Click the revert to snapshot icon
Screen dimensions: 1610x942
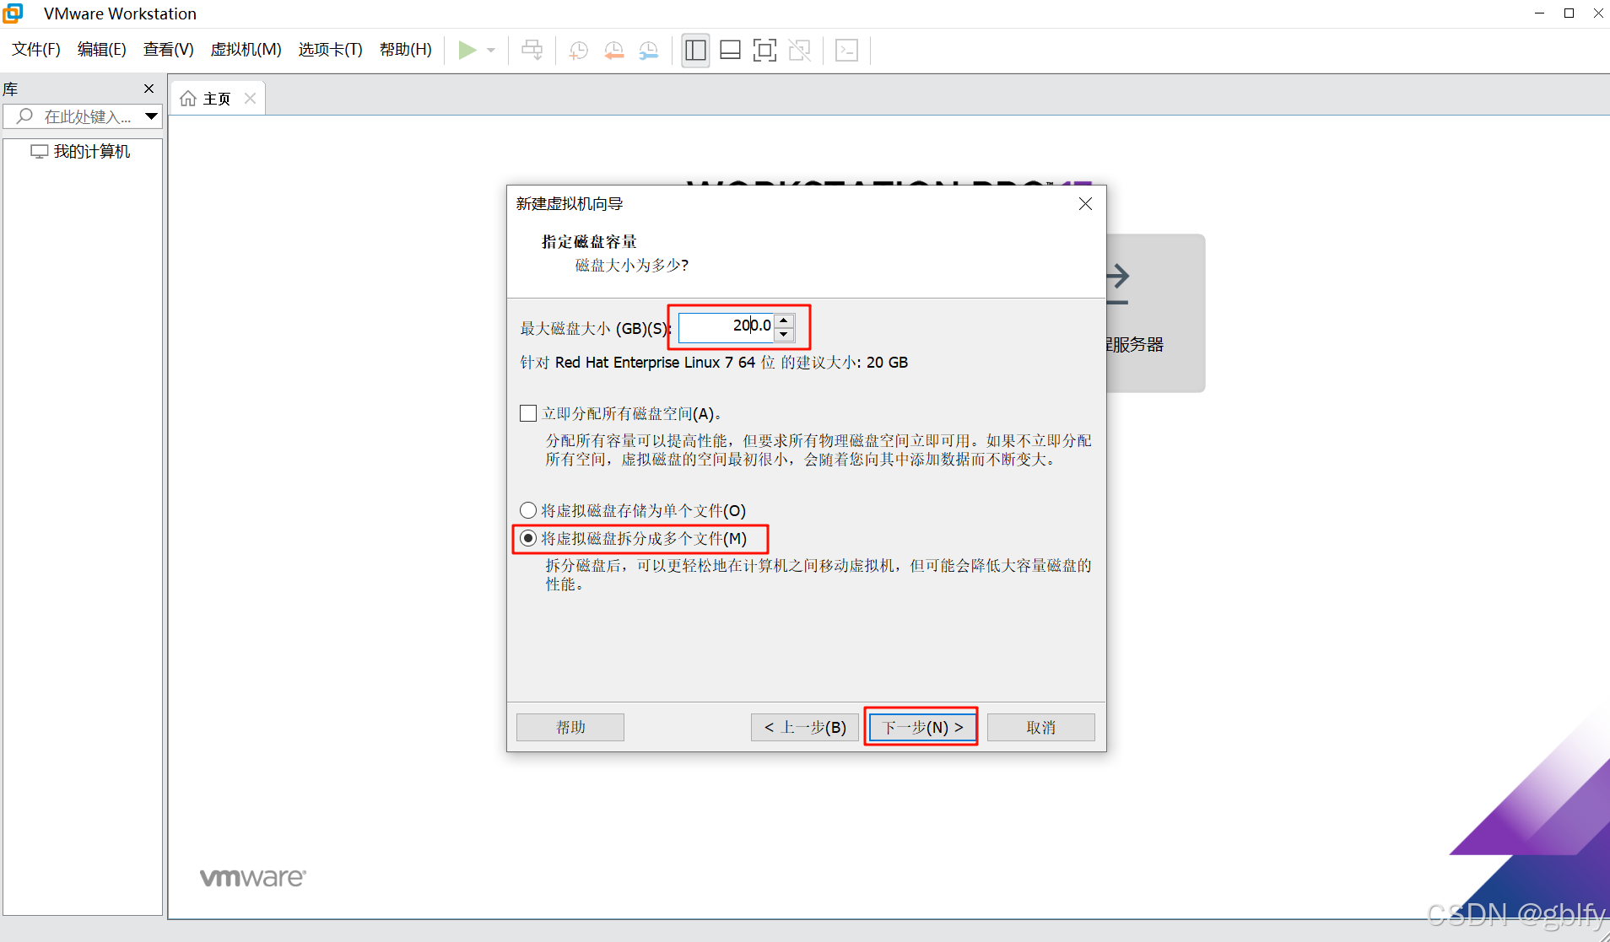point(613,50)
